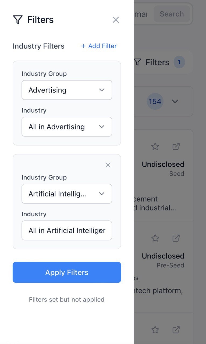Click the 154 results count badge

(155, 101)
